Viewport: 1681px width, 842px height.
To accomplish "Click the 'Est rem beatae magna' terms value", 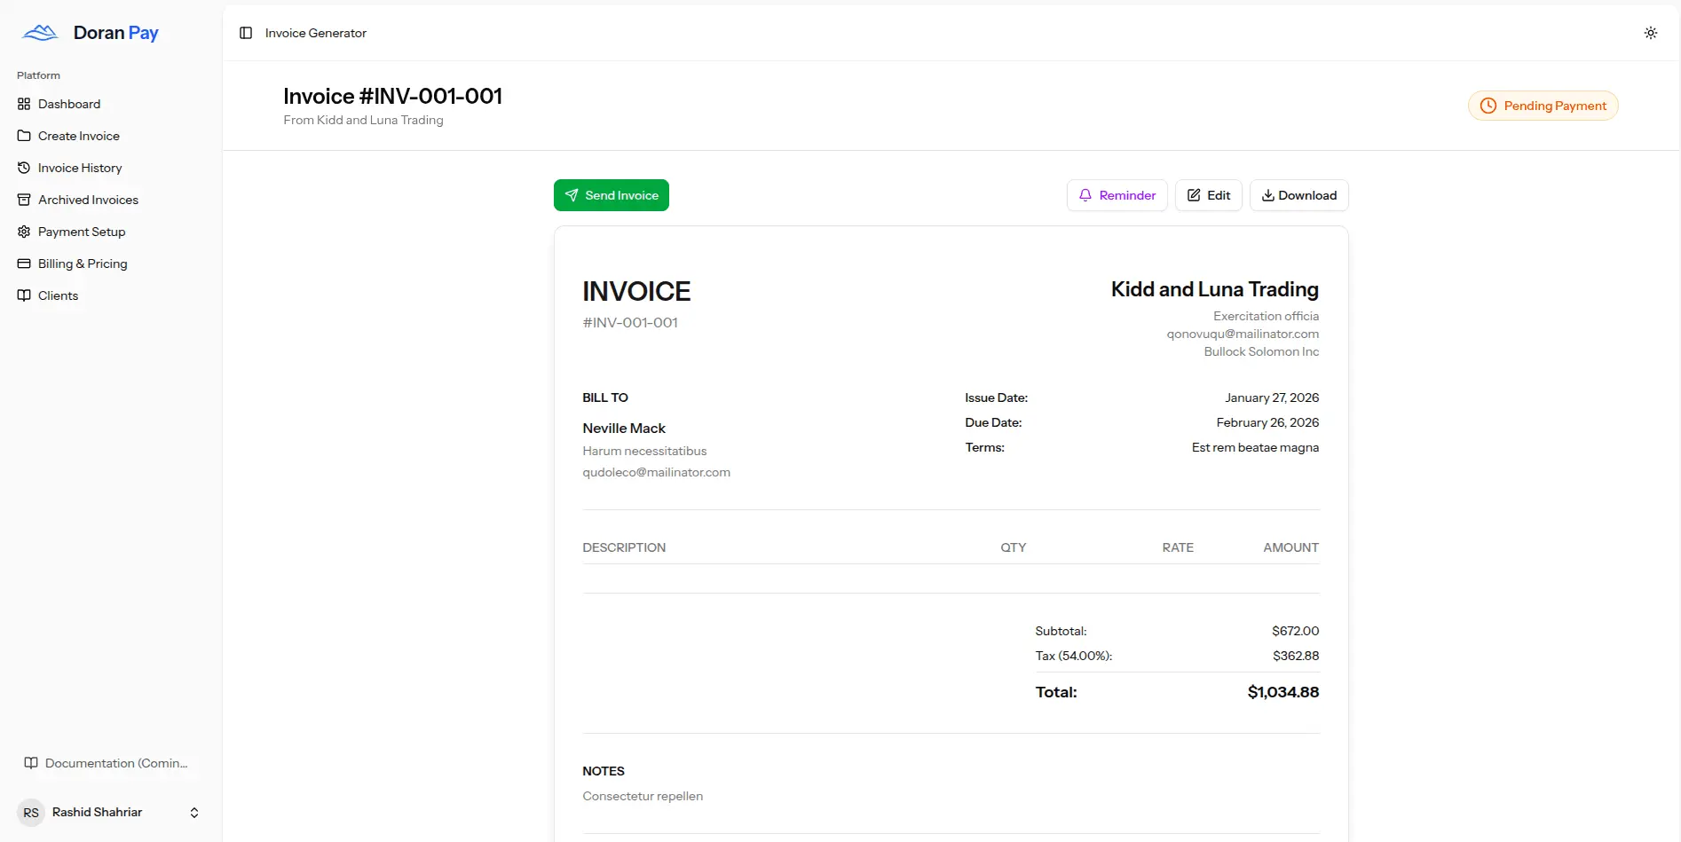I will (1255, 447).
